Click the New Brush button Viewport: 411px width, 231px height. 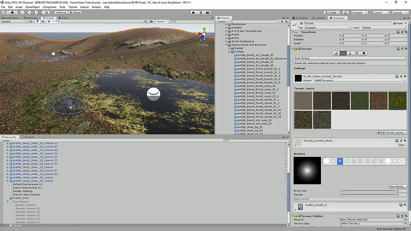click(x=398, y=186)
